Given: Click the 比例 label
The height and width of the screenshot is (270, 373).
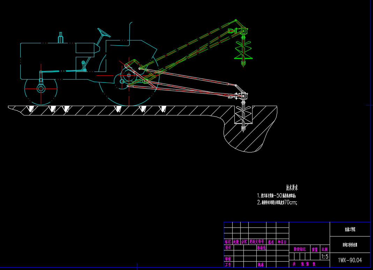Looking at the screenshot, I should point(324,249).
